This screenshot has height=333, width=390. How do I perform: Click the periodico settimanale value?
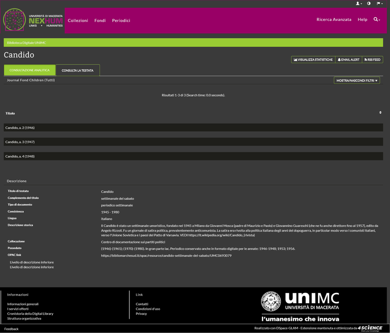click(x=117, y=205)
